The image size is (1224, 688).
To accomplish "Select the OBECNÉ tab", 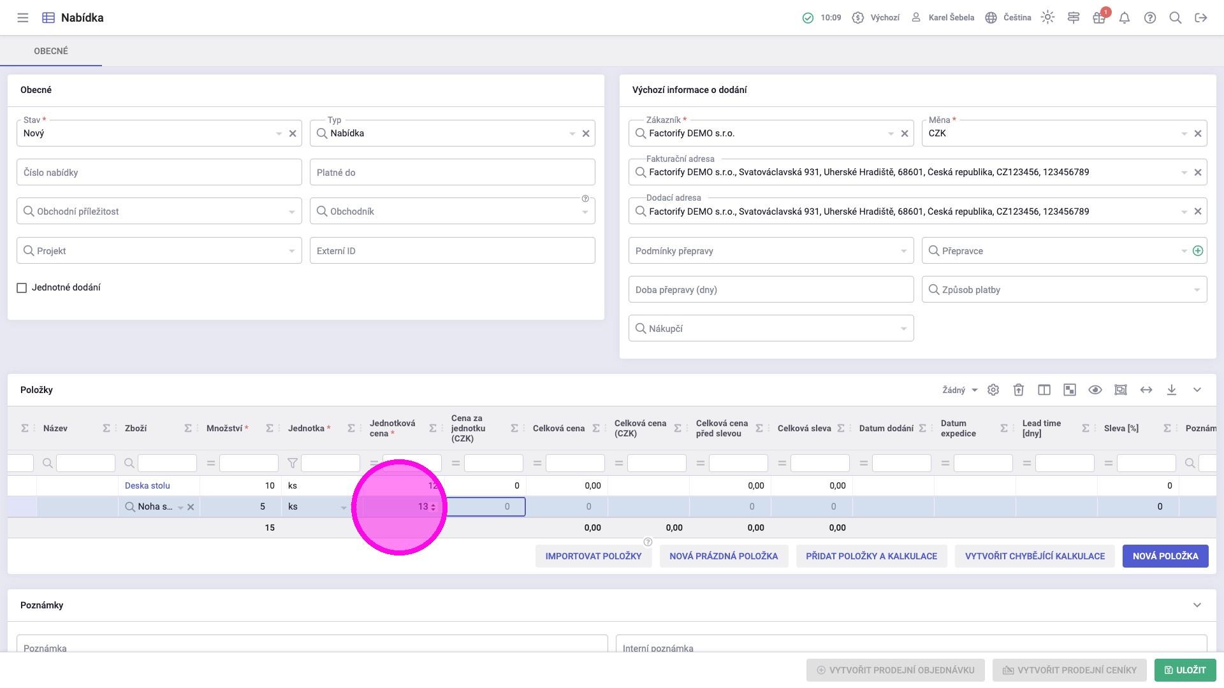I will point(51,51).
